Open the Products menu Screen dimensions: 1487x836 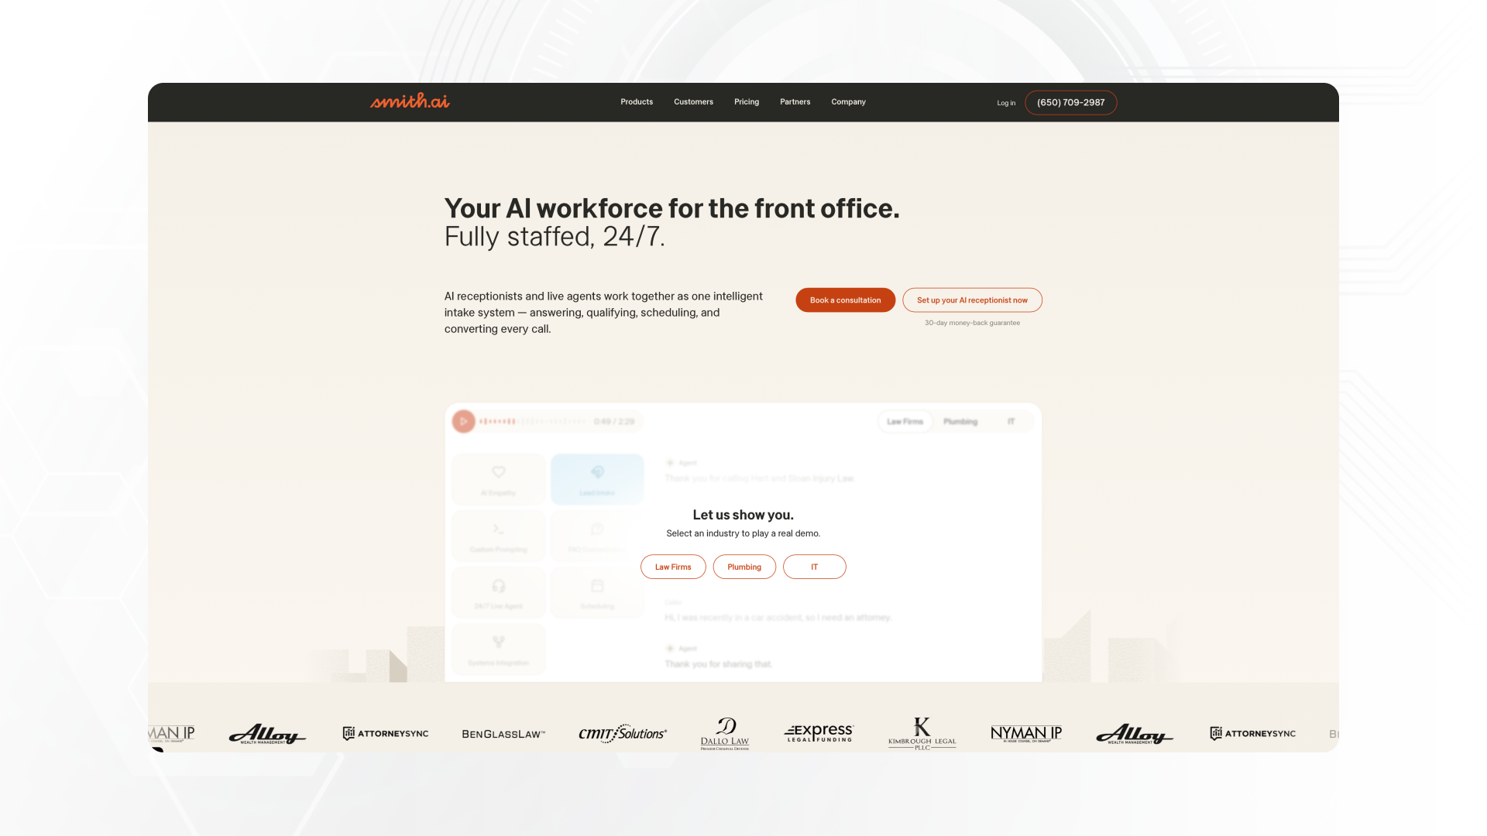637,102
